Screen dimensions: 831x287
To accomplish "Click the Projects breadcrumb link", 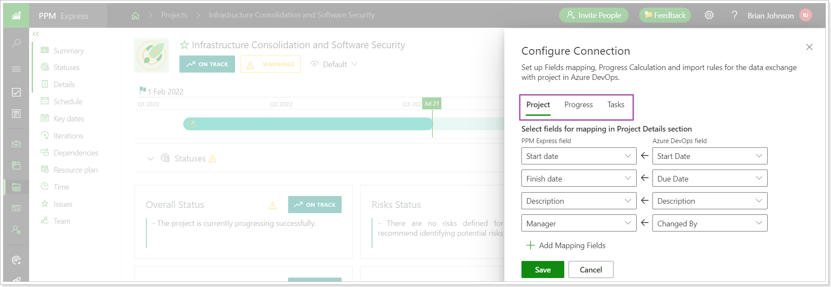I will click(174, 15).
